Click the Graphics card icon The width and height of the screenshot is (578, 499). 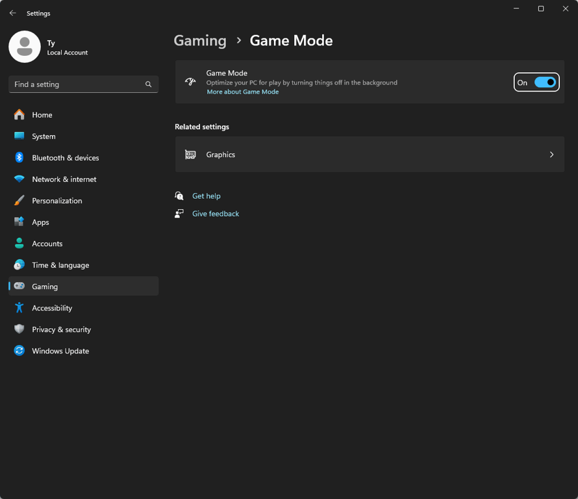[x=190, y=155]
